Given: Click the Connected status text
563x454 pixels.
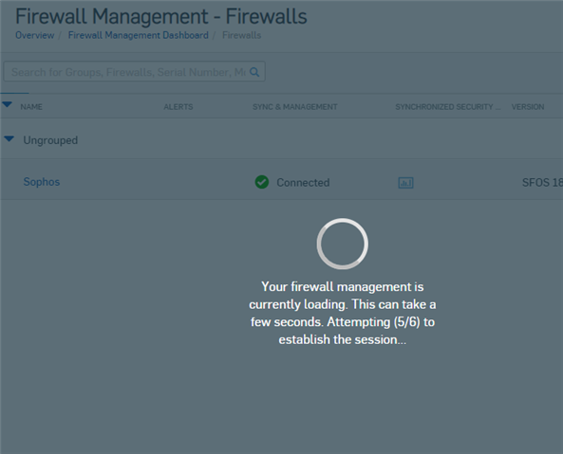Looking at the screenshot, I should [303, 182].
